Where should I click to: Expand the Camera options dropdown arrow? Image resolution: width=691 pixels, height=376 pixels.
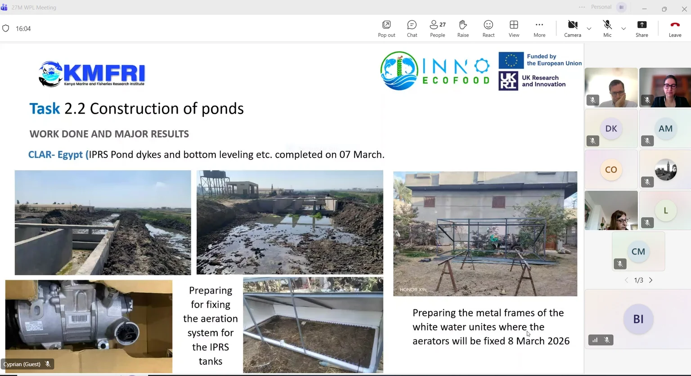(589, 28)
